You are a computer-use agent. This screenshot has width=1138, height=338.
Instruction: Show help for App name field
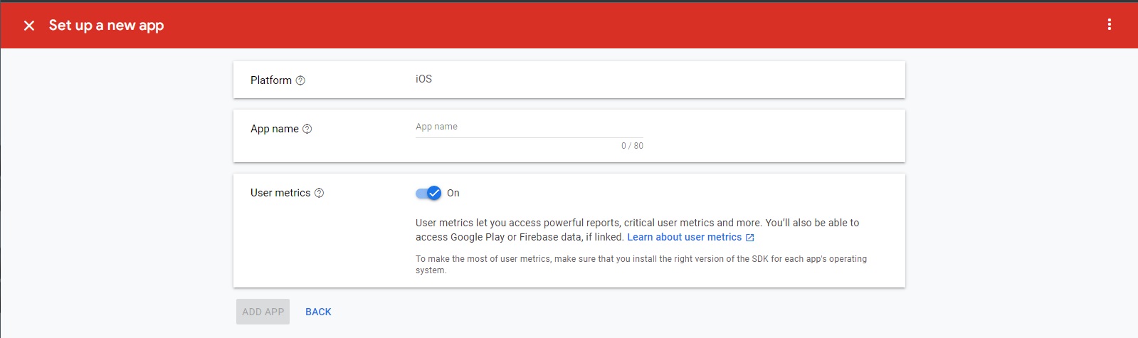tap(307, 129)
